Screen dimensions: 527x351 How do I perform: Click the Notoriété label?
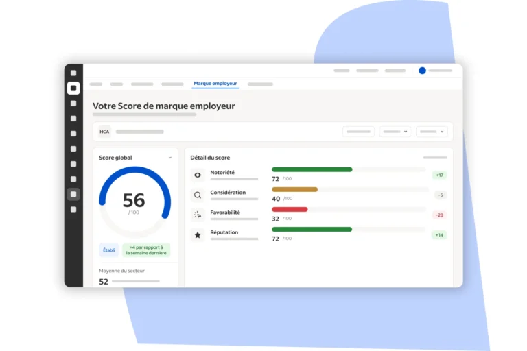[x=222, y=172]
